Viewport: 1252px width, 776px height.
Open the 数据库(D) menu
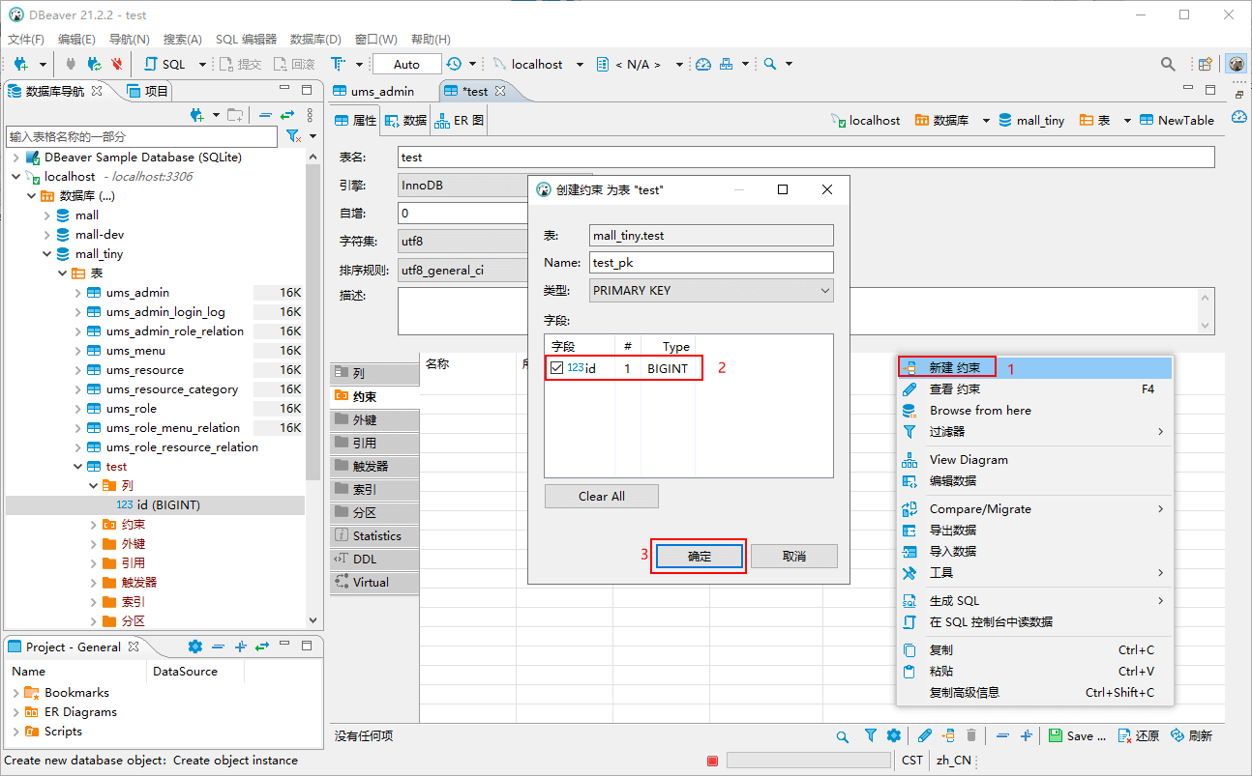[315, 40]
